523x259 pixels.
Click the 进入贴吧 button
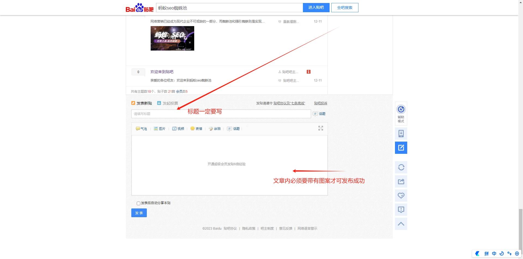316,8
